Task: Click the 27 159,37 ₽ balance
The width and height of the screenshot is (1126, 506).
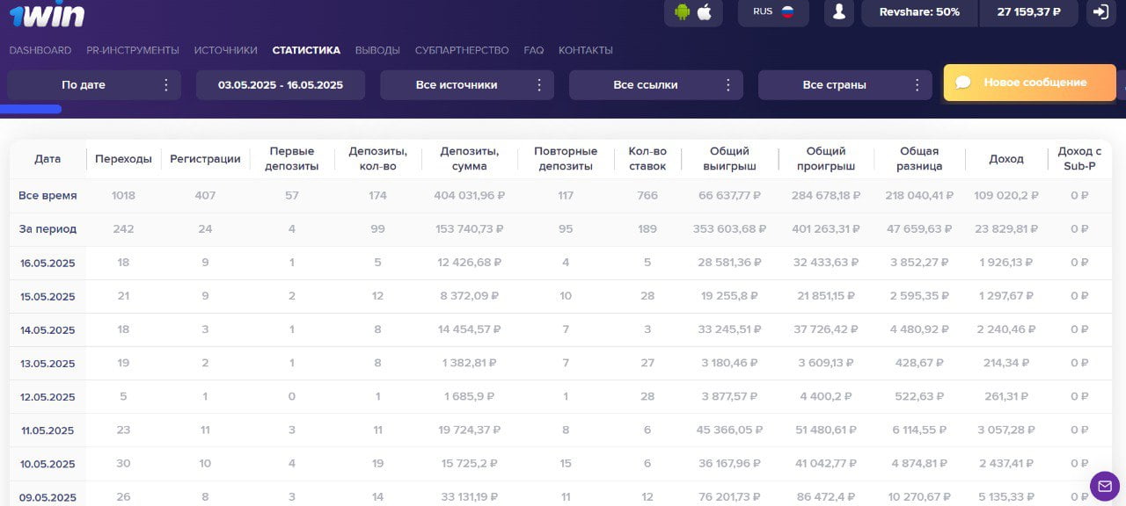Action: coord(1028,12)
